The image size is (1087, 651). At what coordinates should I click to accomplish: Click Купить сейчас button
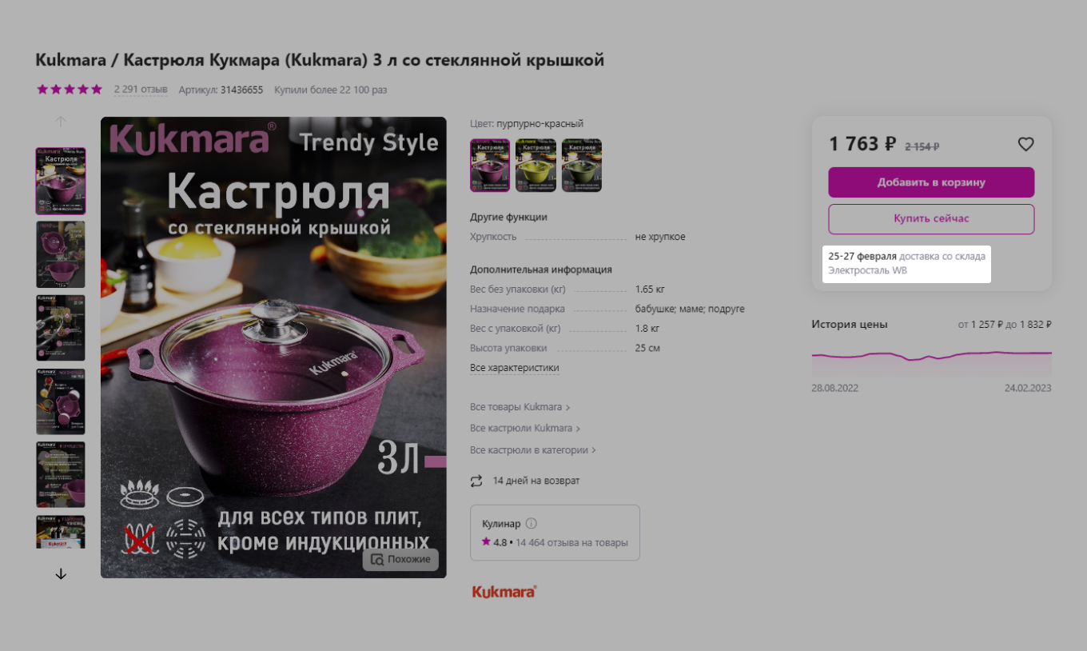(931, 218)
